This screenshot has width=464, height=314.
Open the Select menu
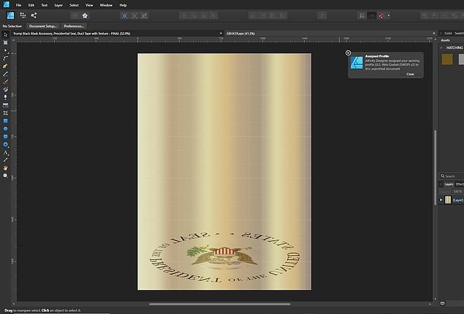pos(74,5)
